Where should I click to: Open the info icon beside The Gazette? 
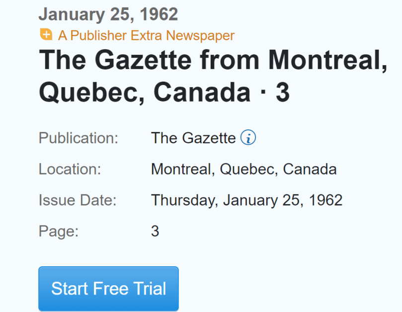click(248, 138)
